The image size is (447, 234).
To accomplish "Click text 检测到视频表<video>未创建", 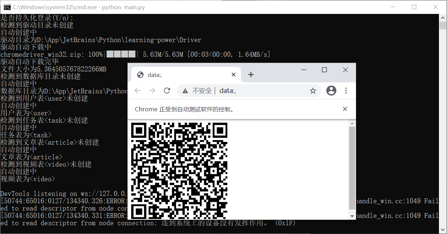I will [x=46, y=164].
